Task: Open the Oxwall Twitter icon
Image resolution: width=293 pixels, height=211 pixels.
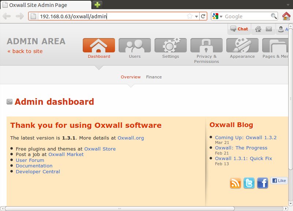Action: 249,183
